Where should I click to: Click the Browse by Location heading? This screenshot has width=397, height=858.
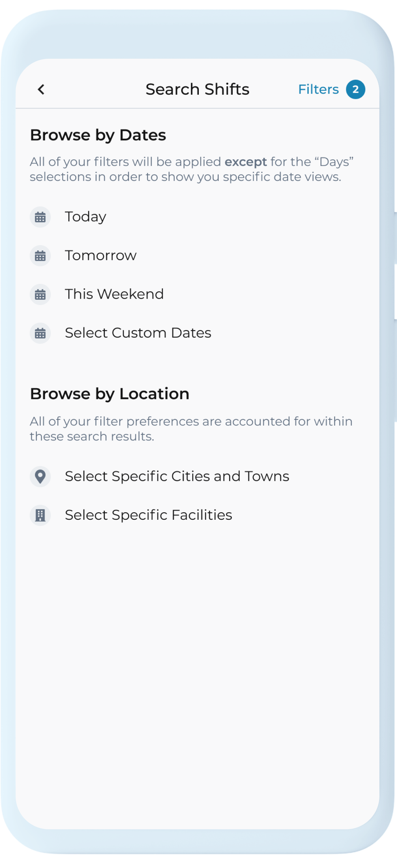click(x=110, y=394)
